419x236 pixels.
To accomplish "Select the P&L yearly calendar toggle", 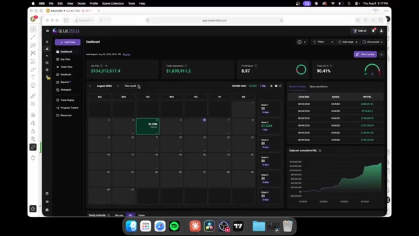I will pyautogui.click(x=130, y=215).
